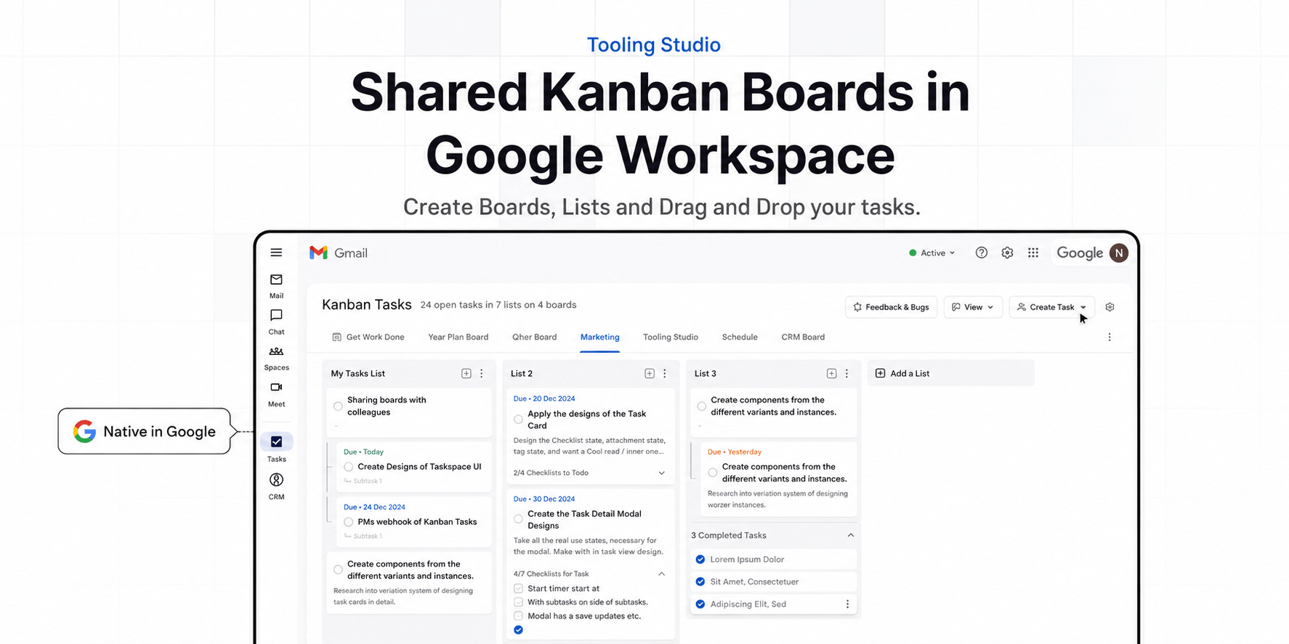Click Add a List
Viewport: 1289px width, 644px height.
[951, 373]
